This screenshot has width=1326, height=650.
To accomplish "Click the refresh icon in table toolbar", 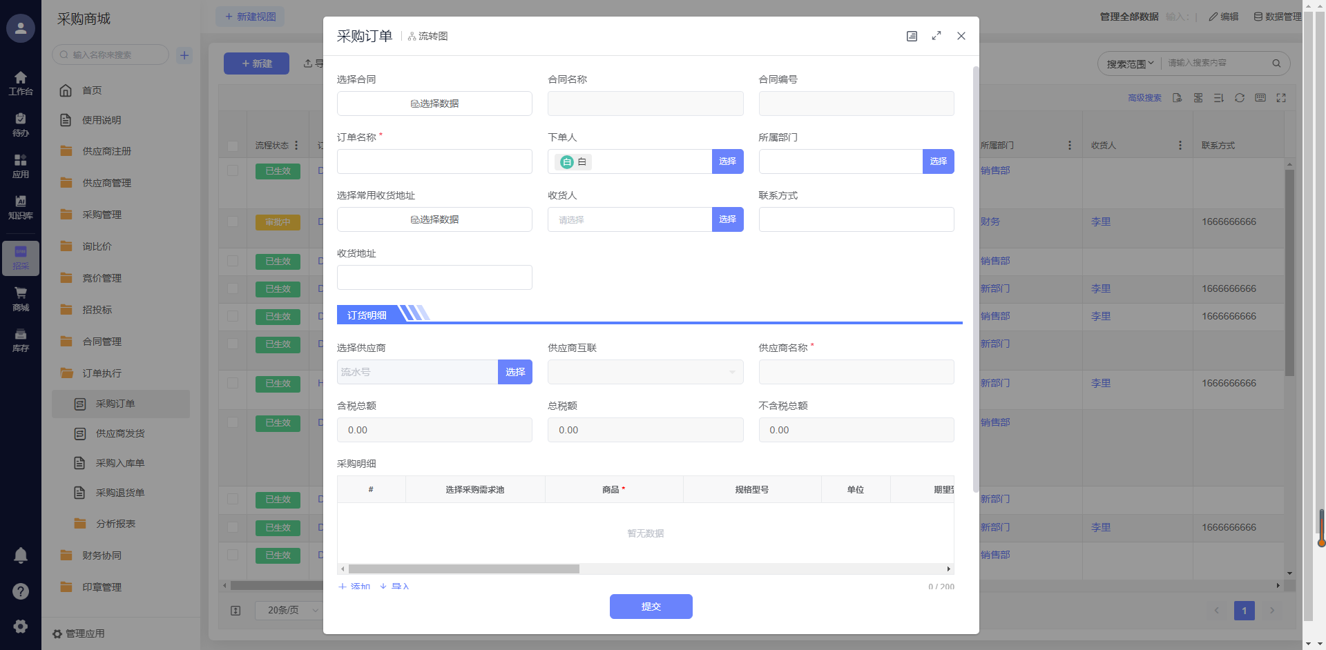I will point(1240,98).
